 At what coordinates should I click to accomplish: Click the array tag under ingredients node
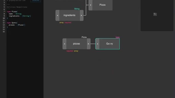tap(62, 23)
